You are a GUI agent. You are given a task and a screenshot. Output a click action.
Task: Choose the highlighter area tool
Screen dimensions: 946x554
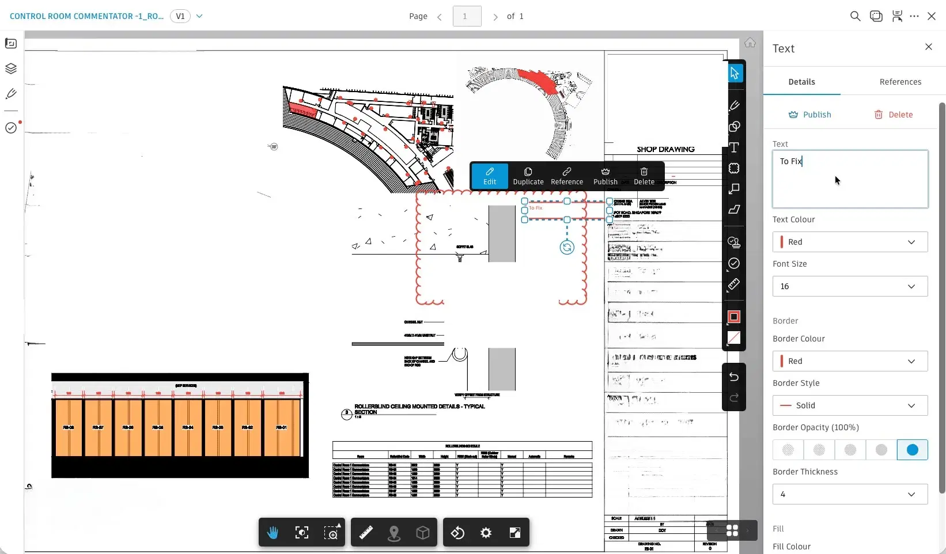point(734,210)
